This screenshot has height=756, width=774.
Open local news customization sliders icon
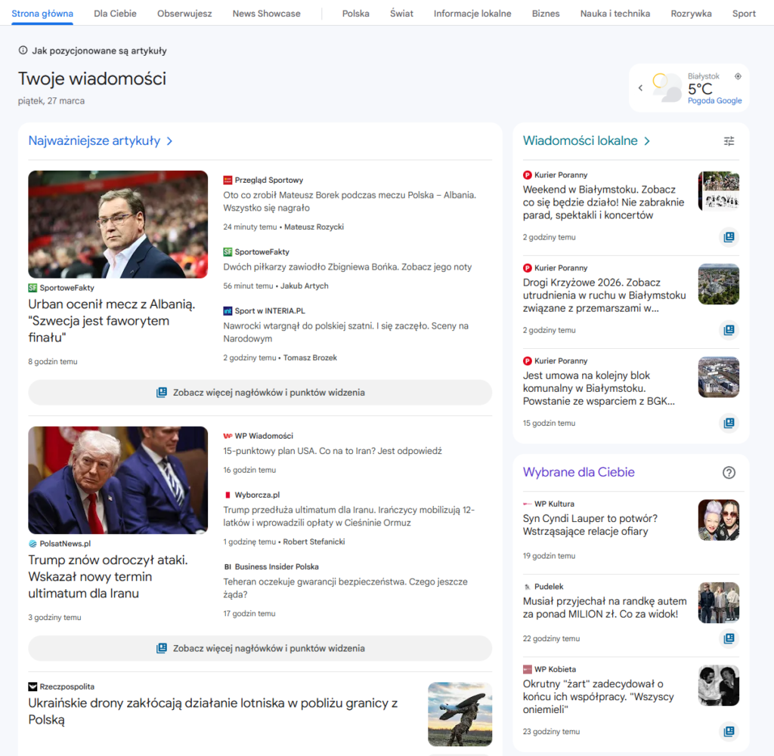729,141
